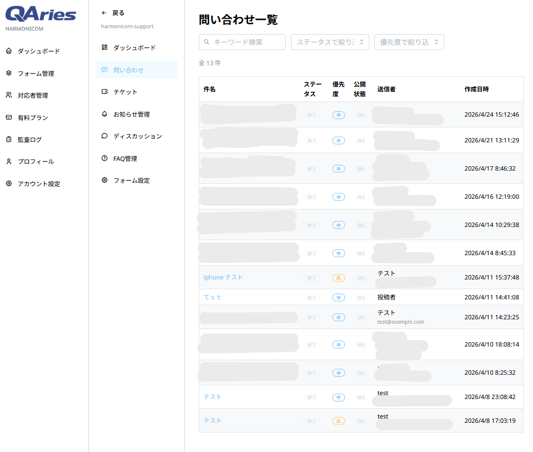The width and height of the screenshot is (533, 452).
Task: Open the てｓｔ inquiry link
Action: pyautogui.click(x=212, y=297)
